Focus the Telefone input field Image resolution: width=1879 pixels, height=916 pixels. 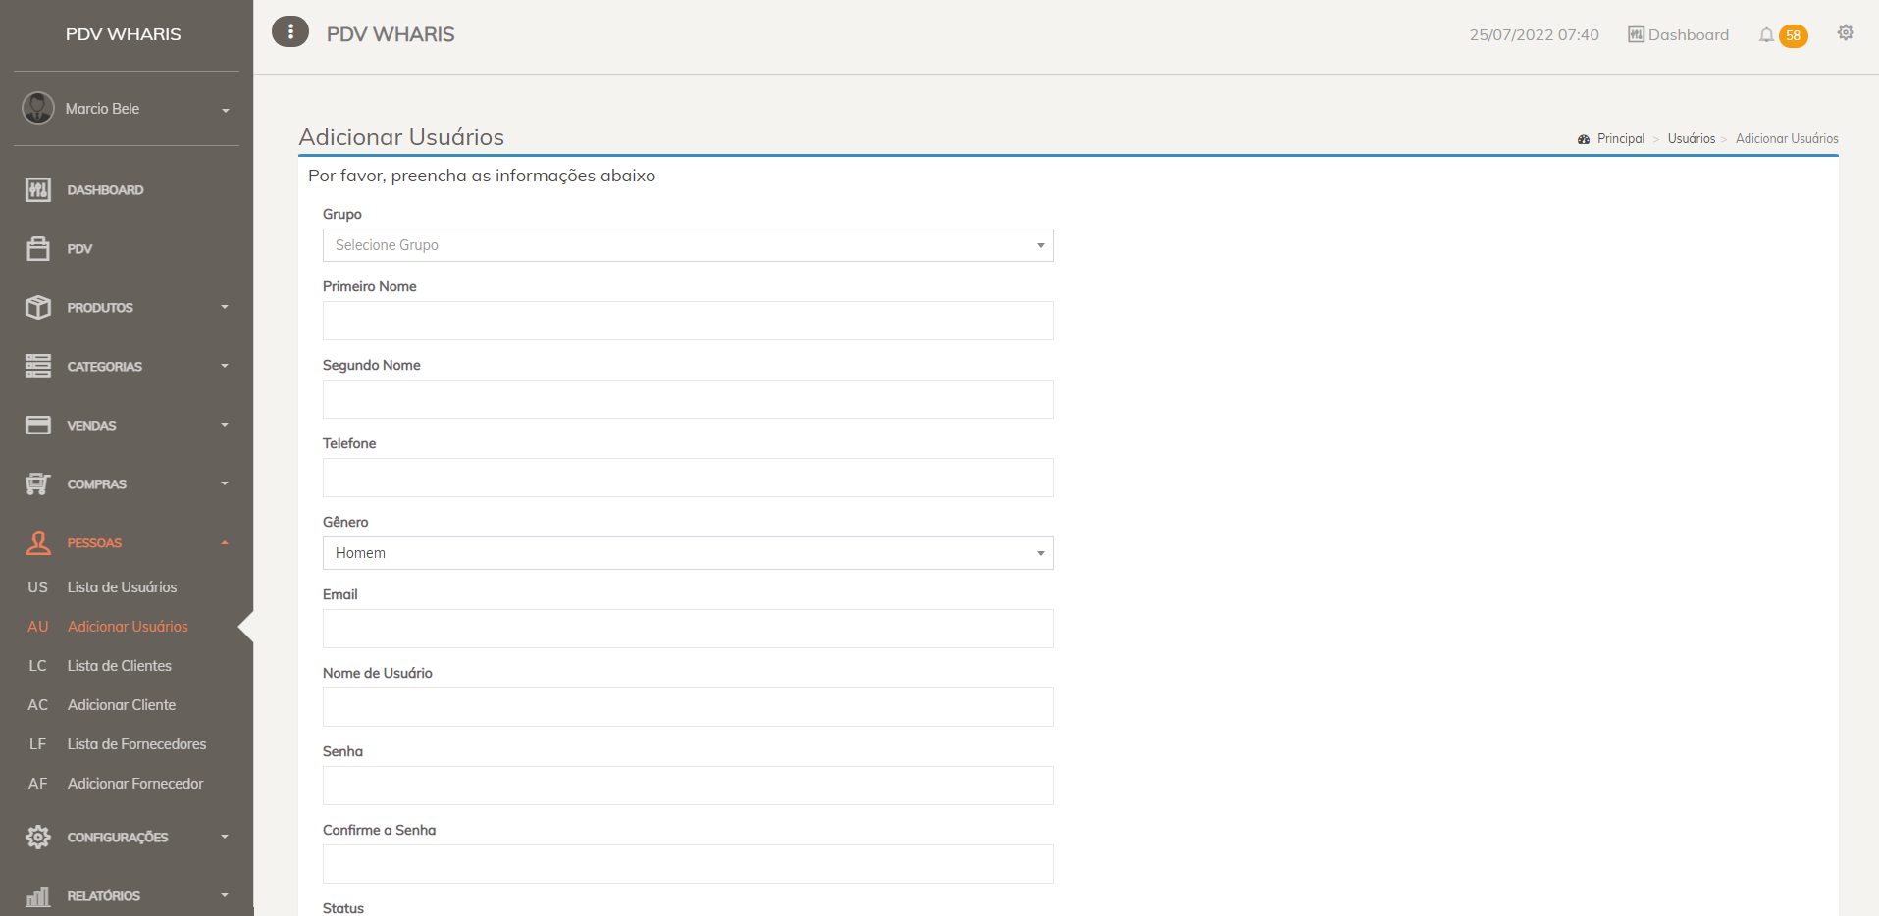(688, 478)
